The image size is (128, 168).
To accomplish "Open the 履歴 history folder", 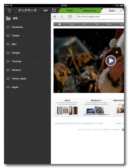I will coord(27,18).
